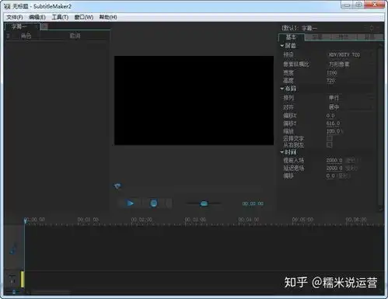The width and height of the screenshot is (388, 299).
Task: Click the volume slider knob in the playback bar
Action: tap(204, 203)
